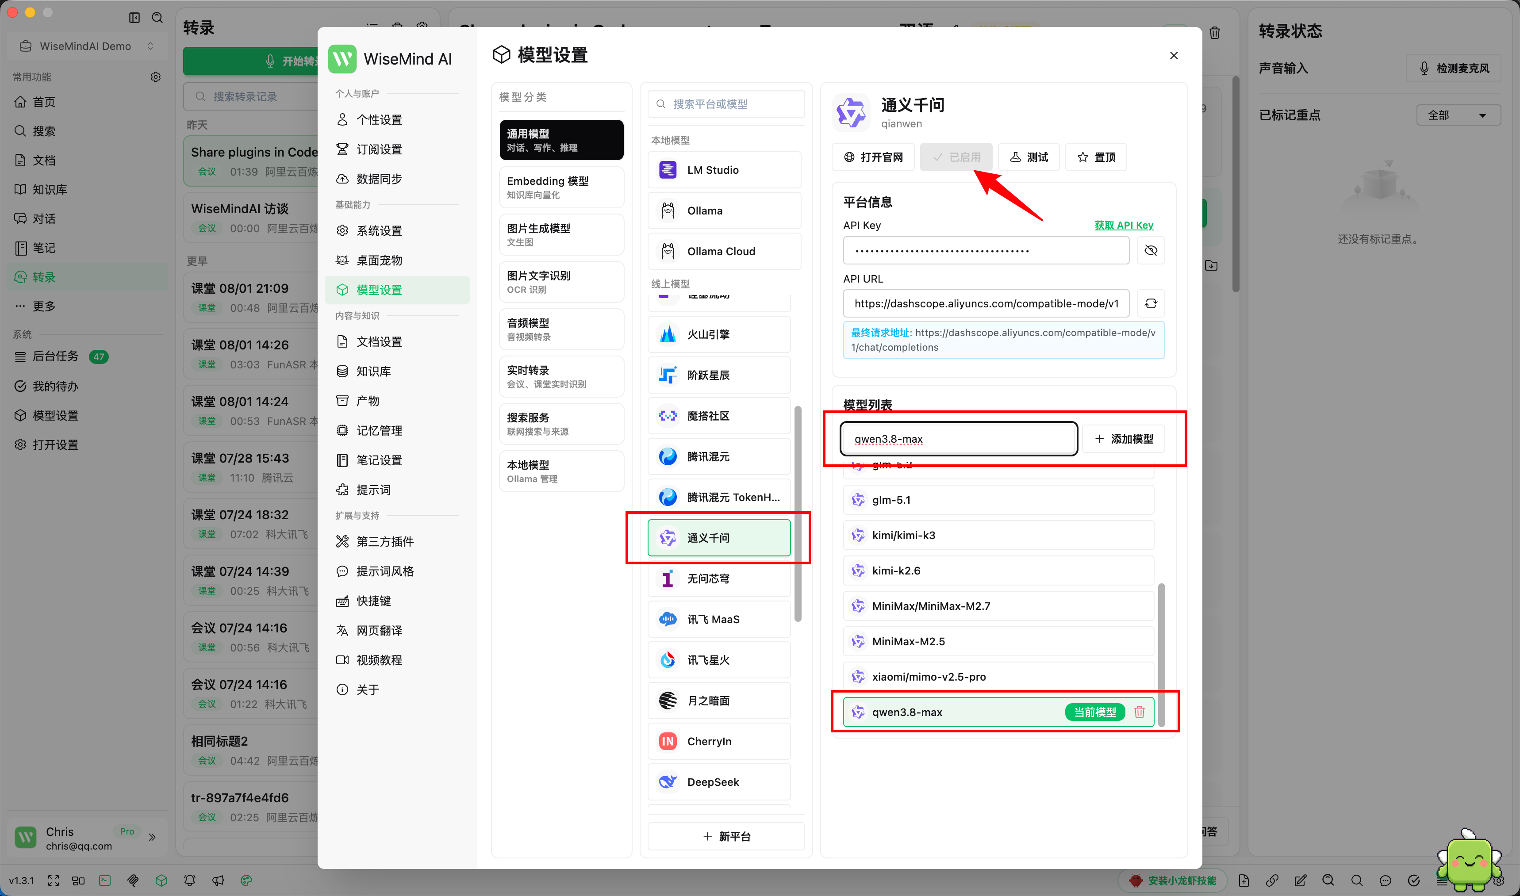
Task: Click the model list scrollbar
Action: 1161,655
